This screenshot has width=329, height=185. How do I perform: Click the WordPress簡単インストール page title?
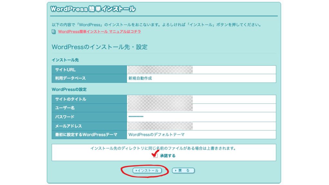[x=93, y=9]
